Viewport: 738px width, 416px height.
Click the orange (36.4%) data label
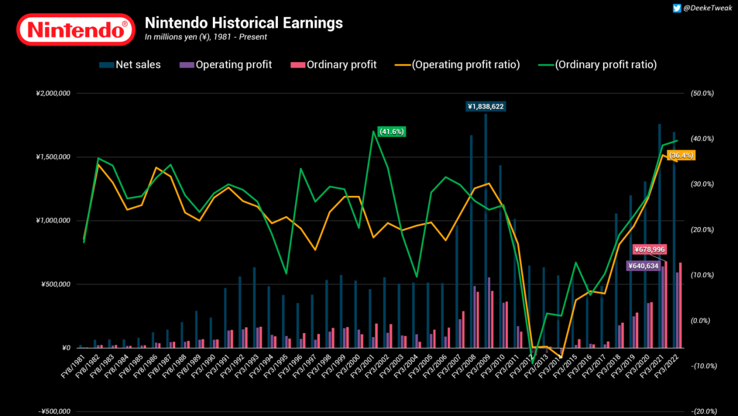(681, 155)
